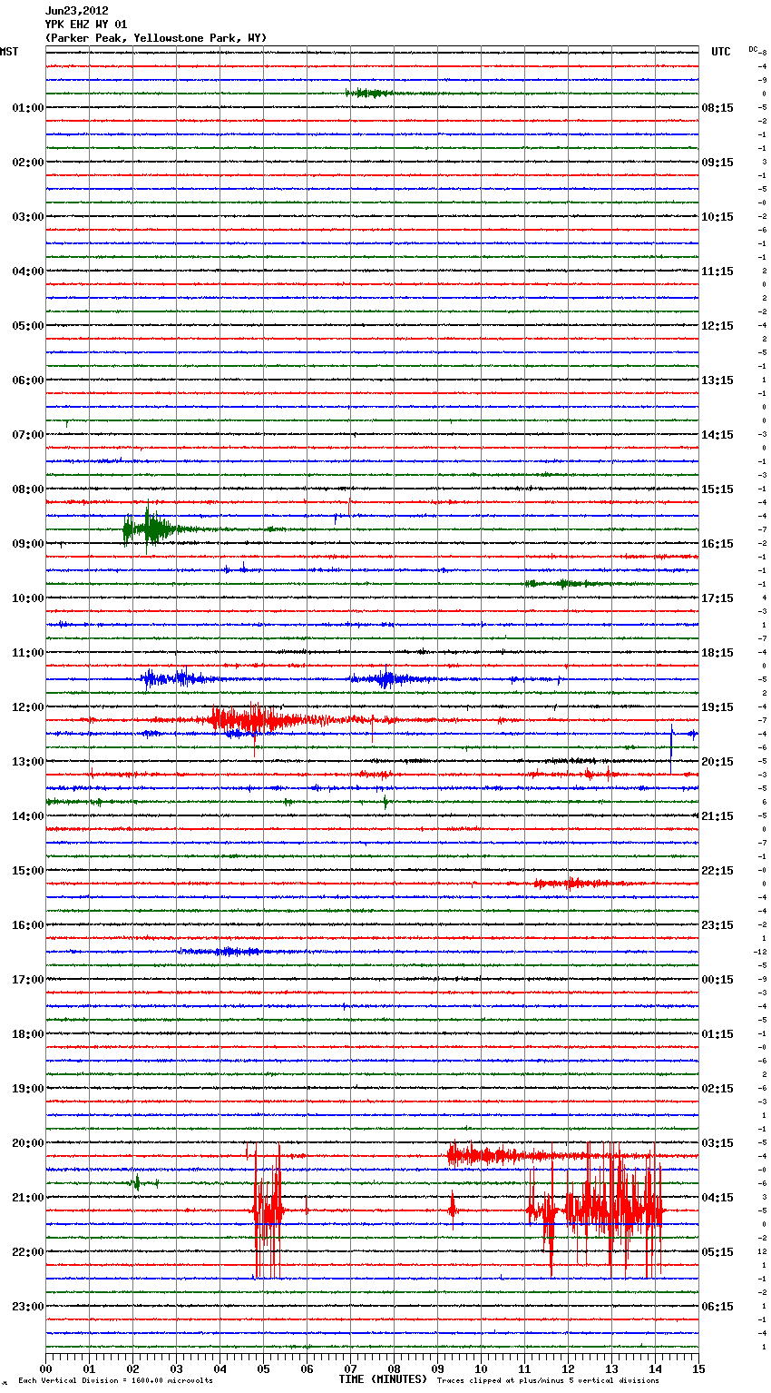The width and height of the screenshot is (771, 1393).
Task: Click the Parker Peak, Yellowstone Park location title
Action: pyautogui.click(x=156, y=38)
